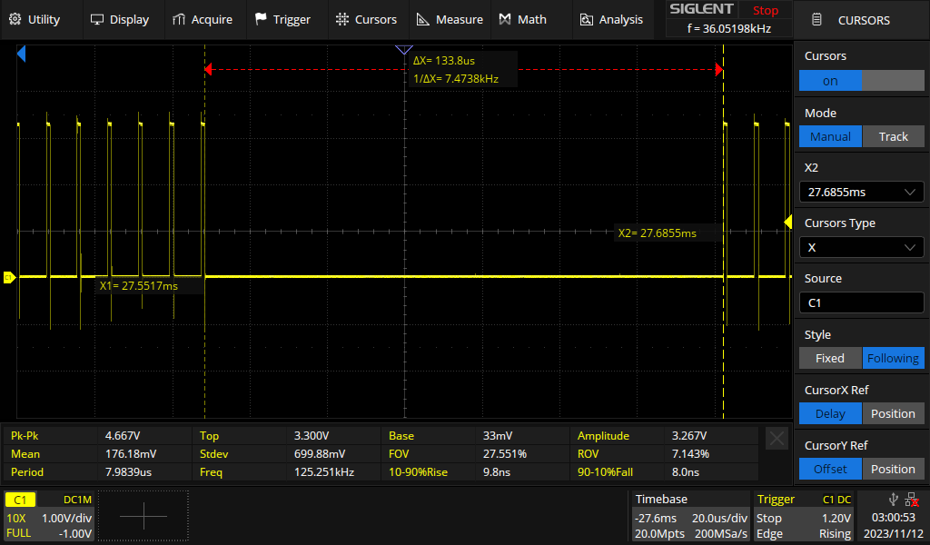930x545 pixels.
Task: Expand the X2 position dropdown
Action: click(x=861, y=192)
